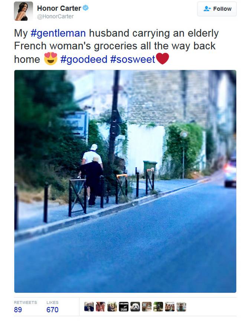
Task: Open Honor Carter's profile picture
Action: (x=23, y=11)
